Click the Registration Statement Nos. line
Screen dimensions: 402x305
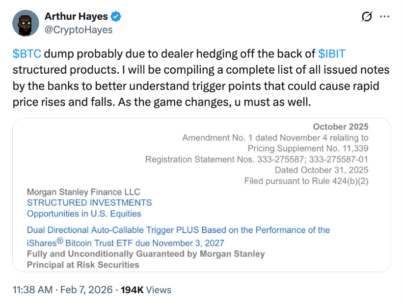click(257, 159)
